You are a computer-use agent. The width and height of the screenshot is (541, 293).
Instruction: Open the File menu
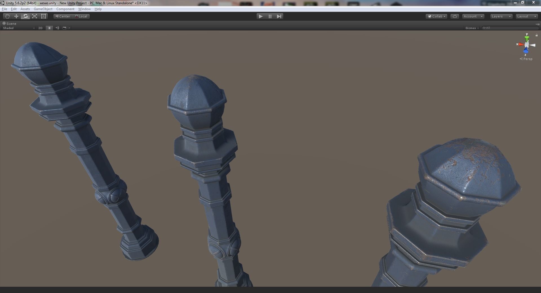5,9
